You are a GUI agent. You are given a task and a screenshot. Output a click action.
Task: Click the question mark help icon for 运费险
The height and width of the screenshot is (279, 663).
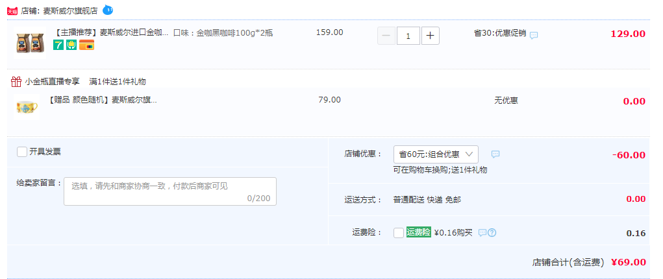[x=492, y=233]
